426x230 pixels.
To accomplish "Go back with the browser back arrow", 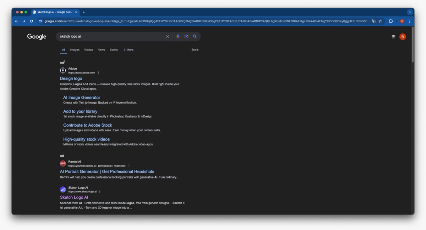I will click(16, 21).
